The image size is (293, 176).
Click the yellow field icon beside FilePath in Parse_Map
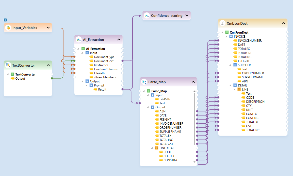tap(157, 99)
